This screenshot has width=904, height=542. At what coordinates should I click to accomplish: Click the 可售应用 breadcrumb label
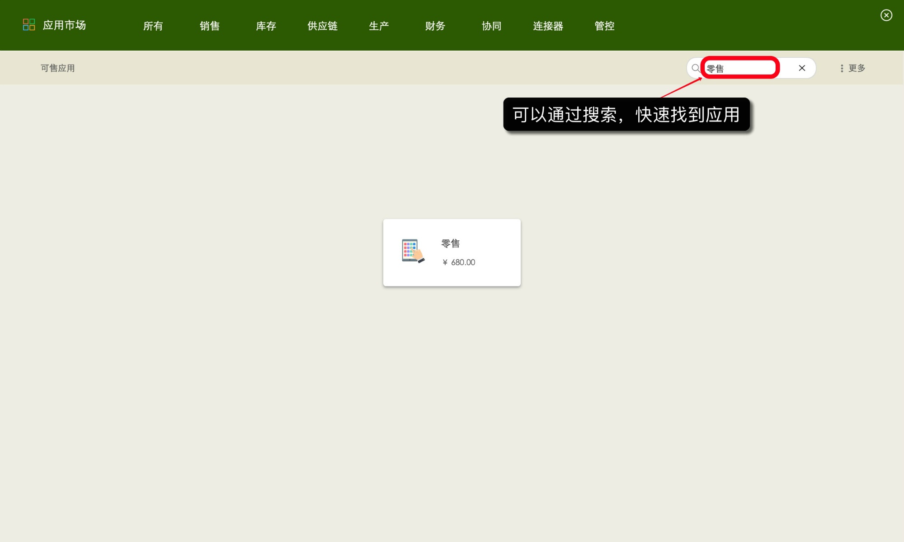58,68
